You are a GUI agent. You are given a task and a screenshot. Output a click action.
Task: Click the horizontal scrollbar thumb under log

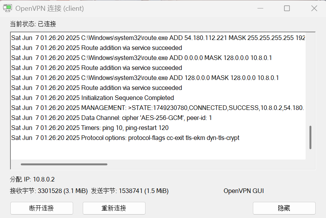click(x=64, y=164)
